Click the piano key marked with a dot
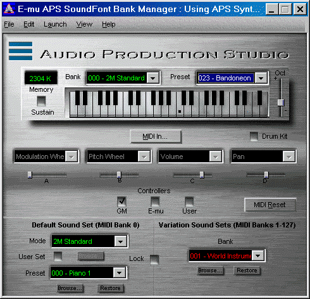Screen dimensions: 310x299 [180, 111]
